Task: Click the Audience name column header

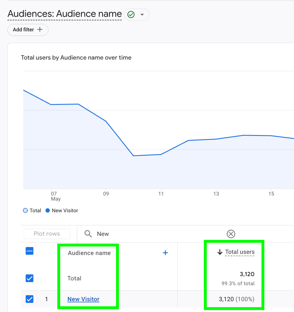Action: point(89,253)
